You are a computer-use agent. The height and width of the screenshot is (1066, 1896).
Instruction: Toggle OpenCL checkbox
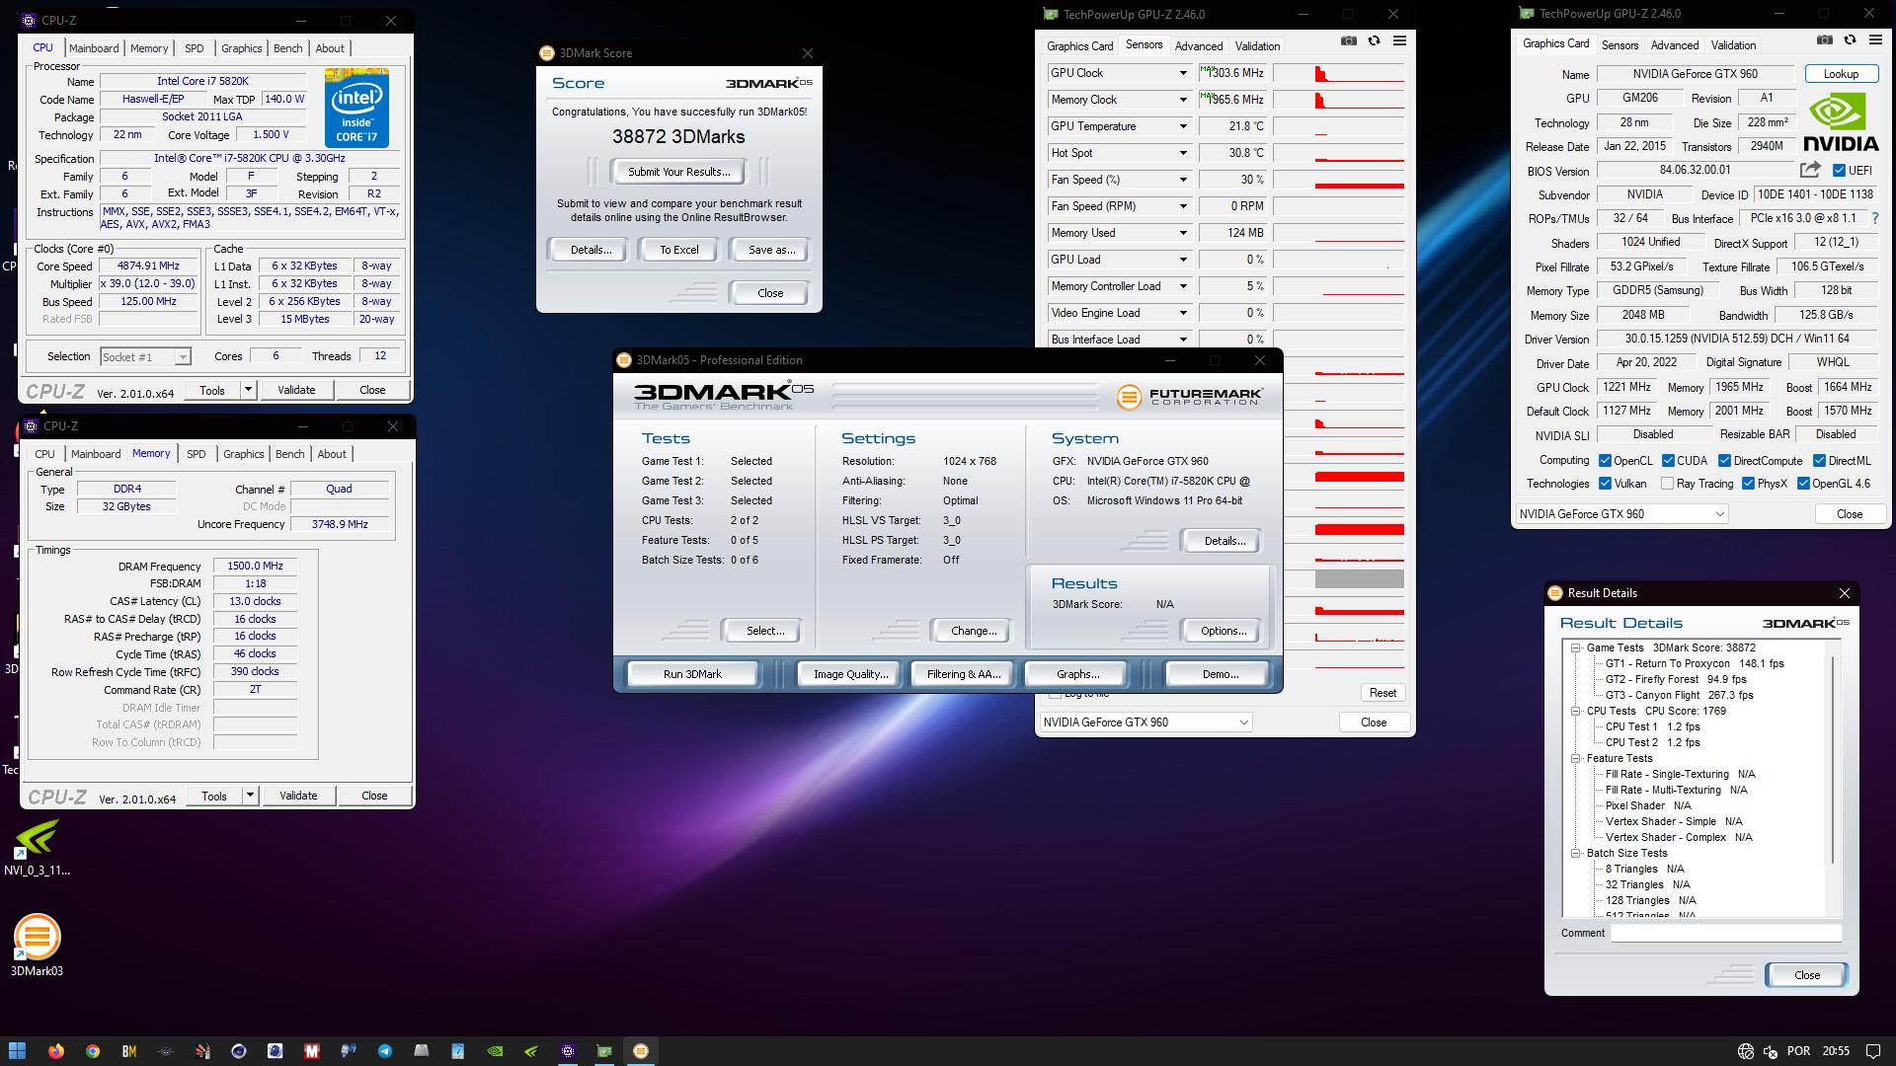point(1606,460)
